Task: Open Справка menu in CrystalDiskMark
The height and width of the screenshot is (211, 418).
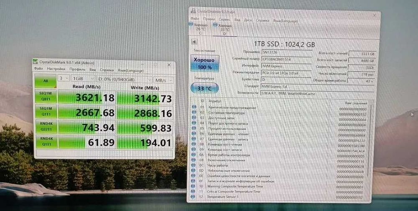Action: coord(106,70)
